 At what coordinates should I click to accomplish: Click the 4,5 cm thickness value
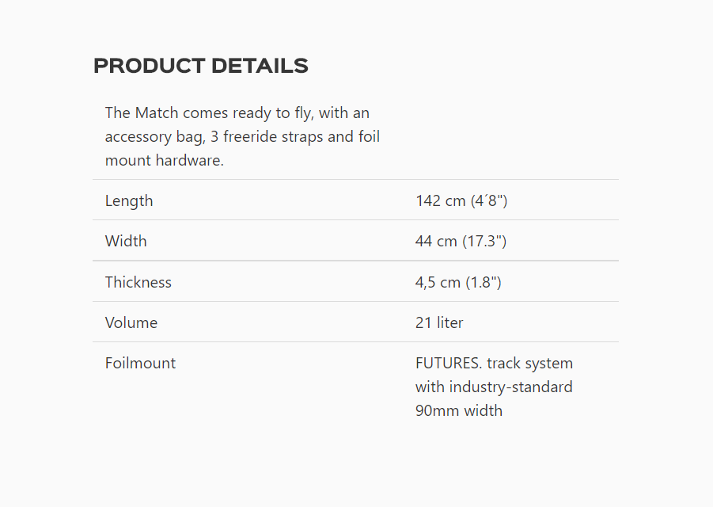click(458, 282)
